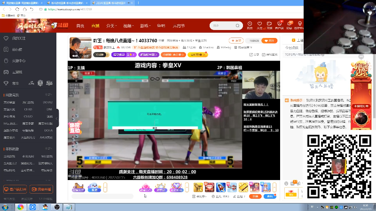Click the yellow pill badge under title
The width and height of the screenshot is (376, 211).
click(x=198, y=54)
